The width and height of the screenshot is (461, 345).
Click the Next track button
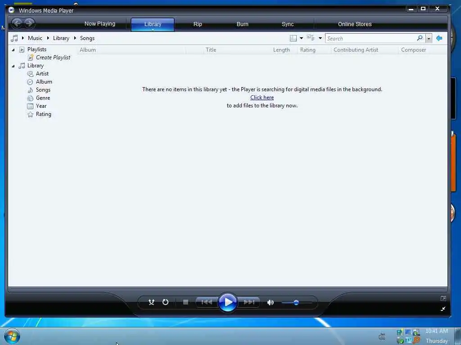(x=249, y=302)
